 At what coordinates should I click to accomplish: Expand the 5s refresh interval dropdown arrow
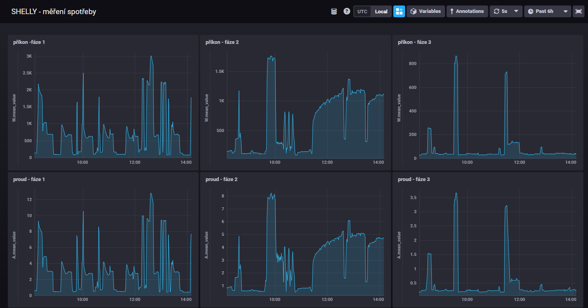click(516, 11)
